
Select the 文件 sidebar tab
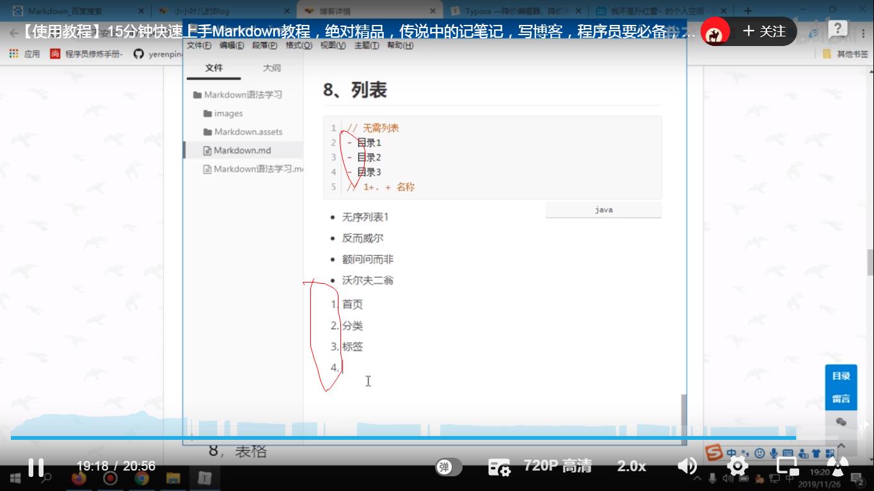pos(214,68)
